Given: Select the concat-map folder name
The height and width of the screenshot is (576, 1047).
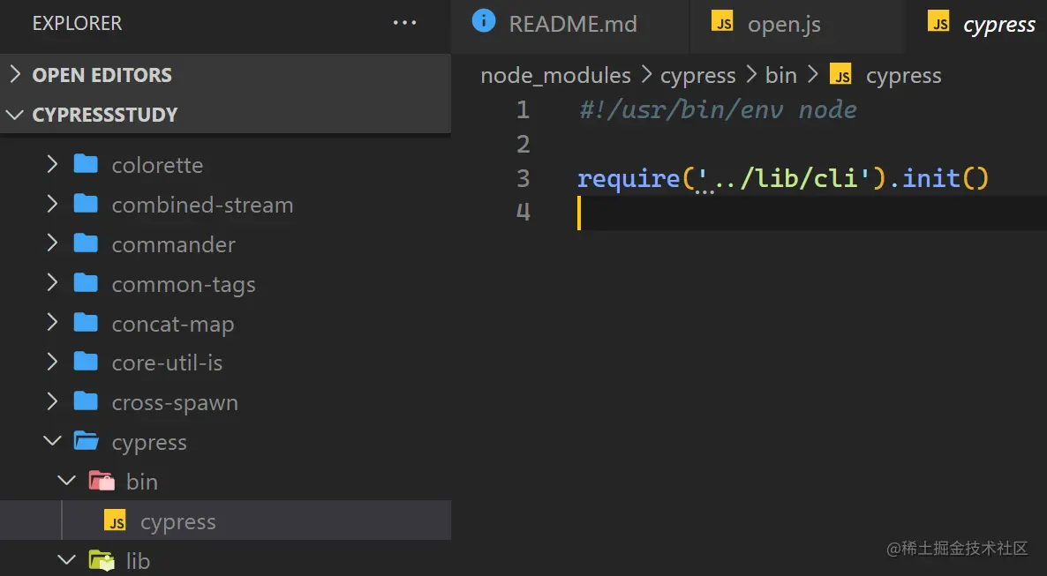Looking at the screenshot, I should pos(173,325).
